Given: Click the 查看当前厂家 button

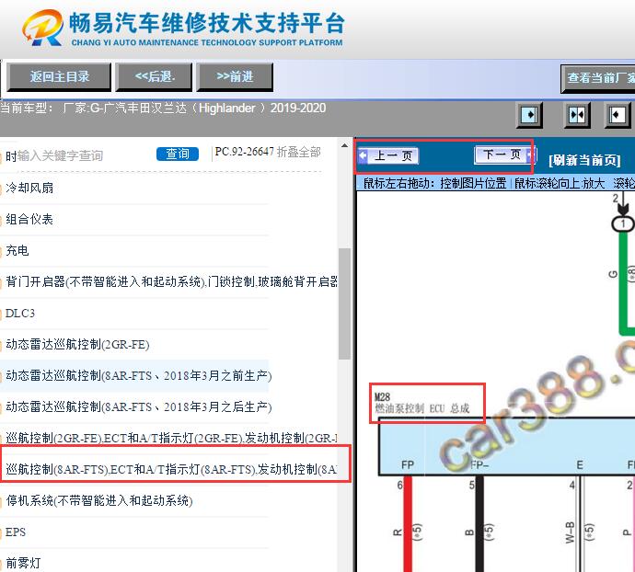Looking at the screenshot, I should click(x=598, y=78).
